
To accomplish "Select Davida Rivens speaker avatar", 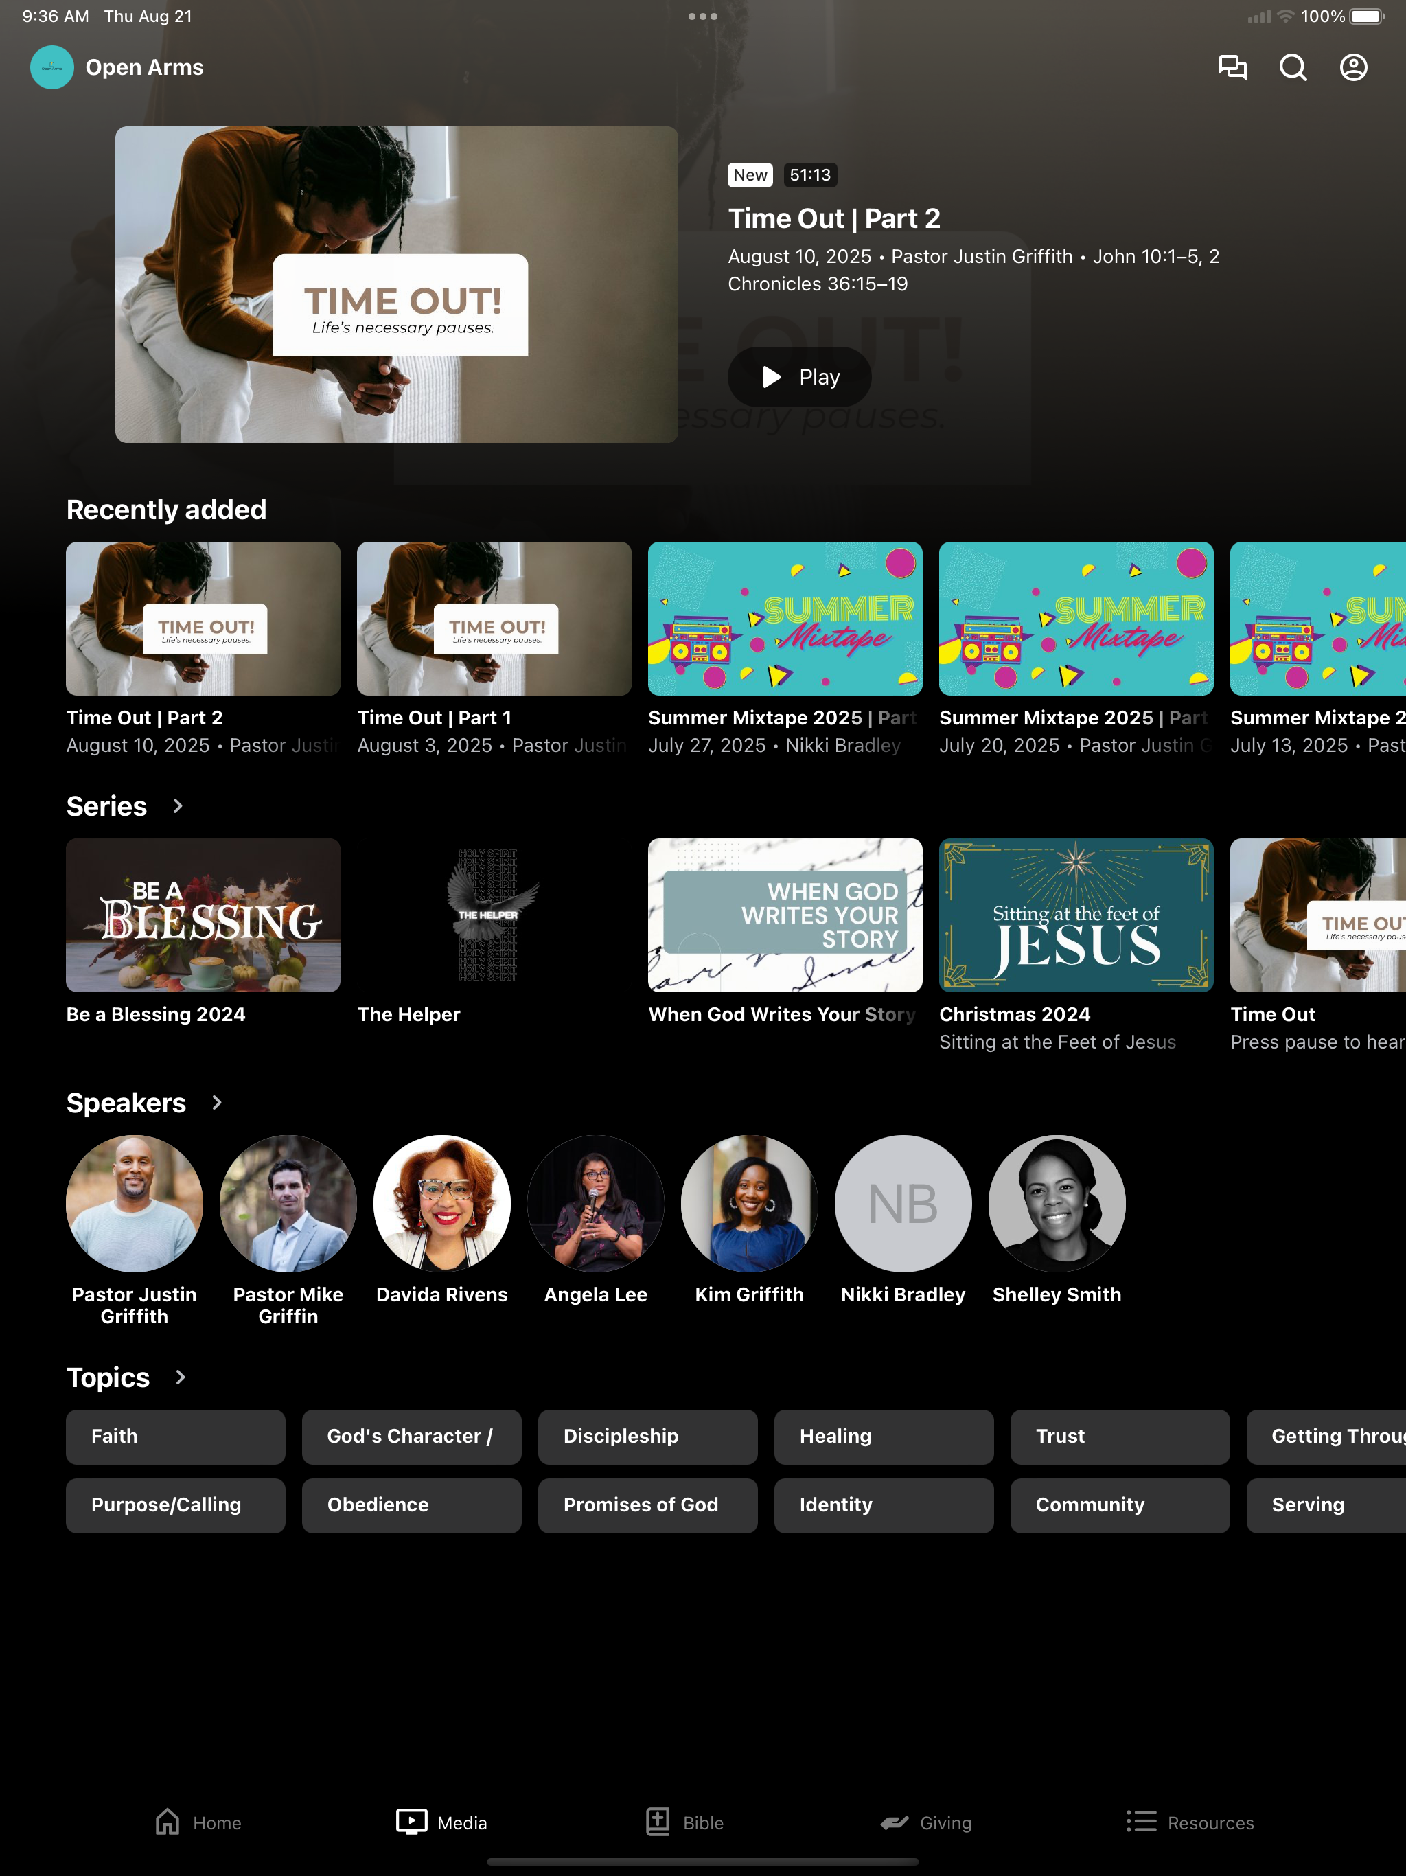I will point(442,1204).
